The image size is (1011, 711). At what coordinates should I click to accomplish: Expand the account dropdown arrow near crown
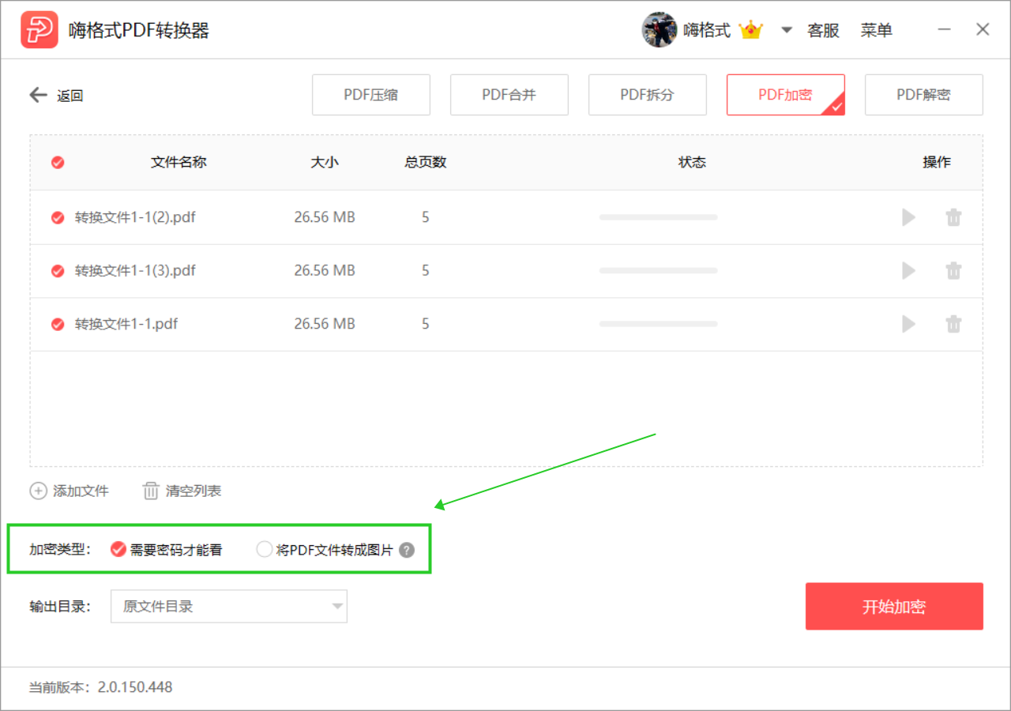pos(787,30)
